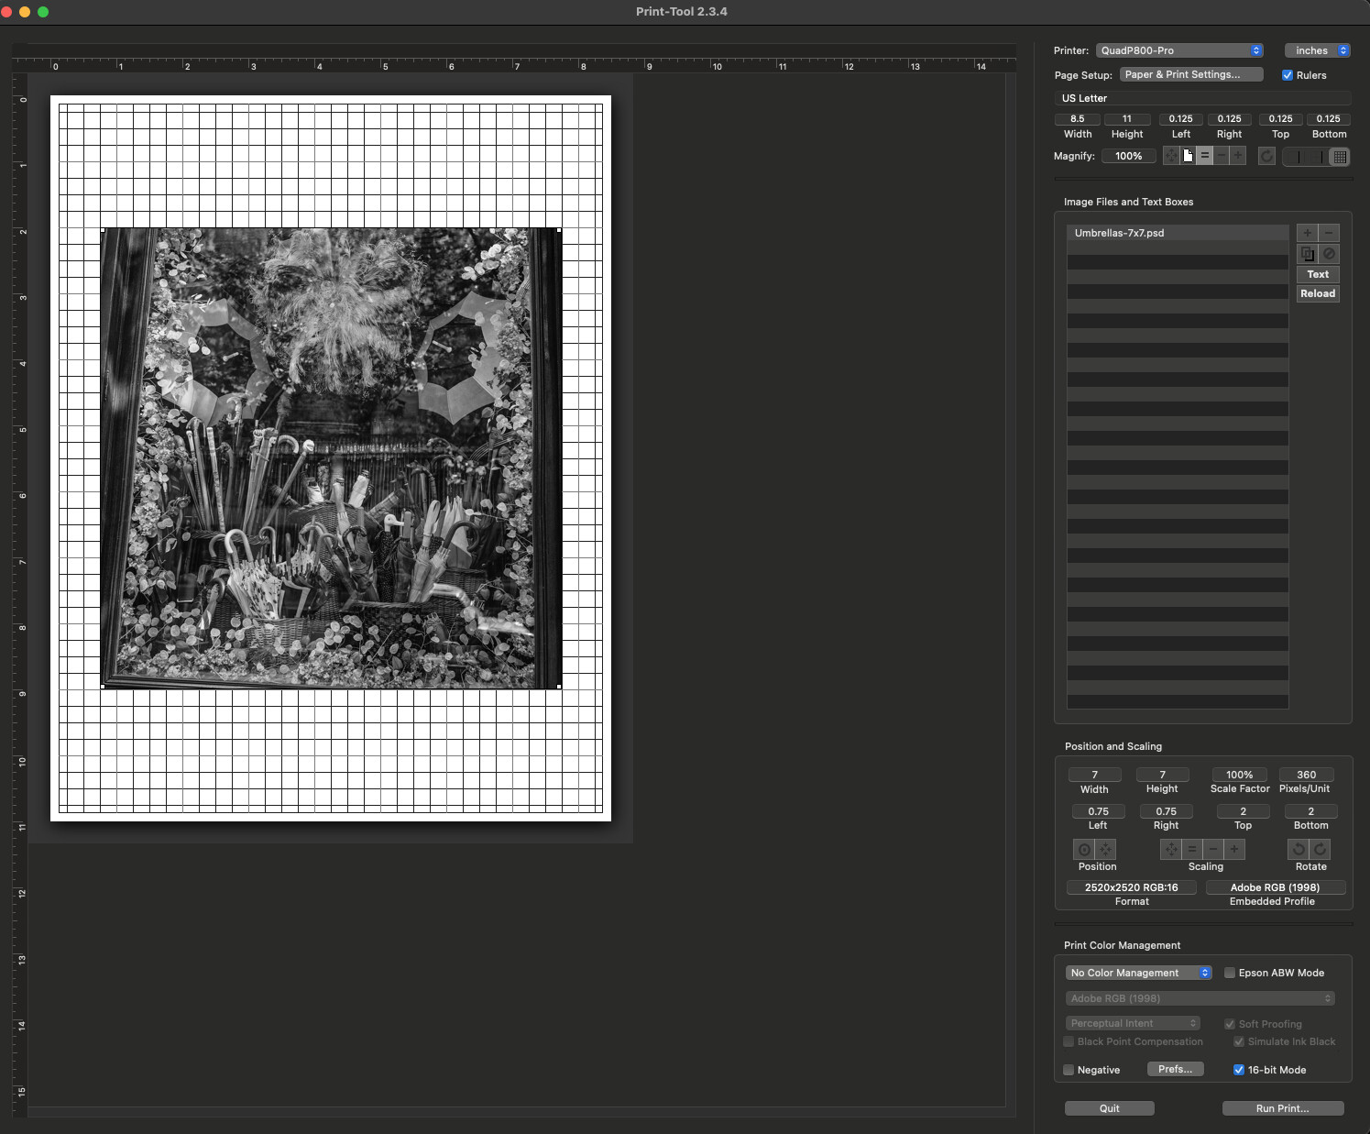Click the duplicate image icon
1370x1134 pixels.
1307,254
